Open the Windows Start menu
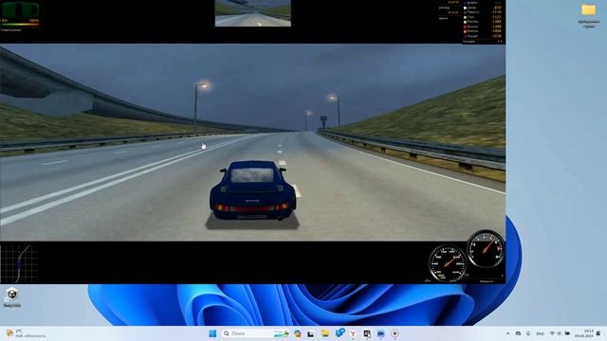The image size is (607, 341). click(212, 333)
